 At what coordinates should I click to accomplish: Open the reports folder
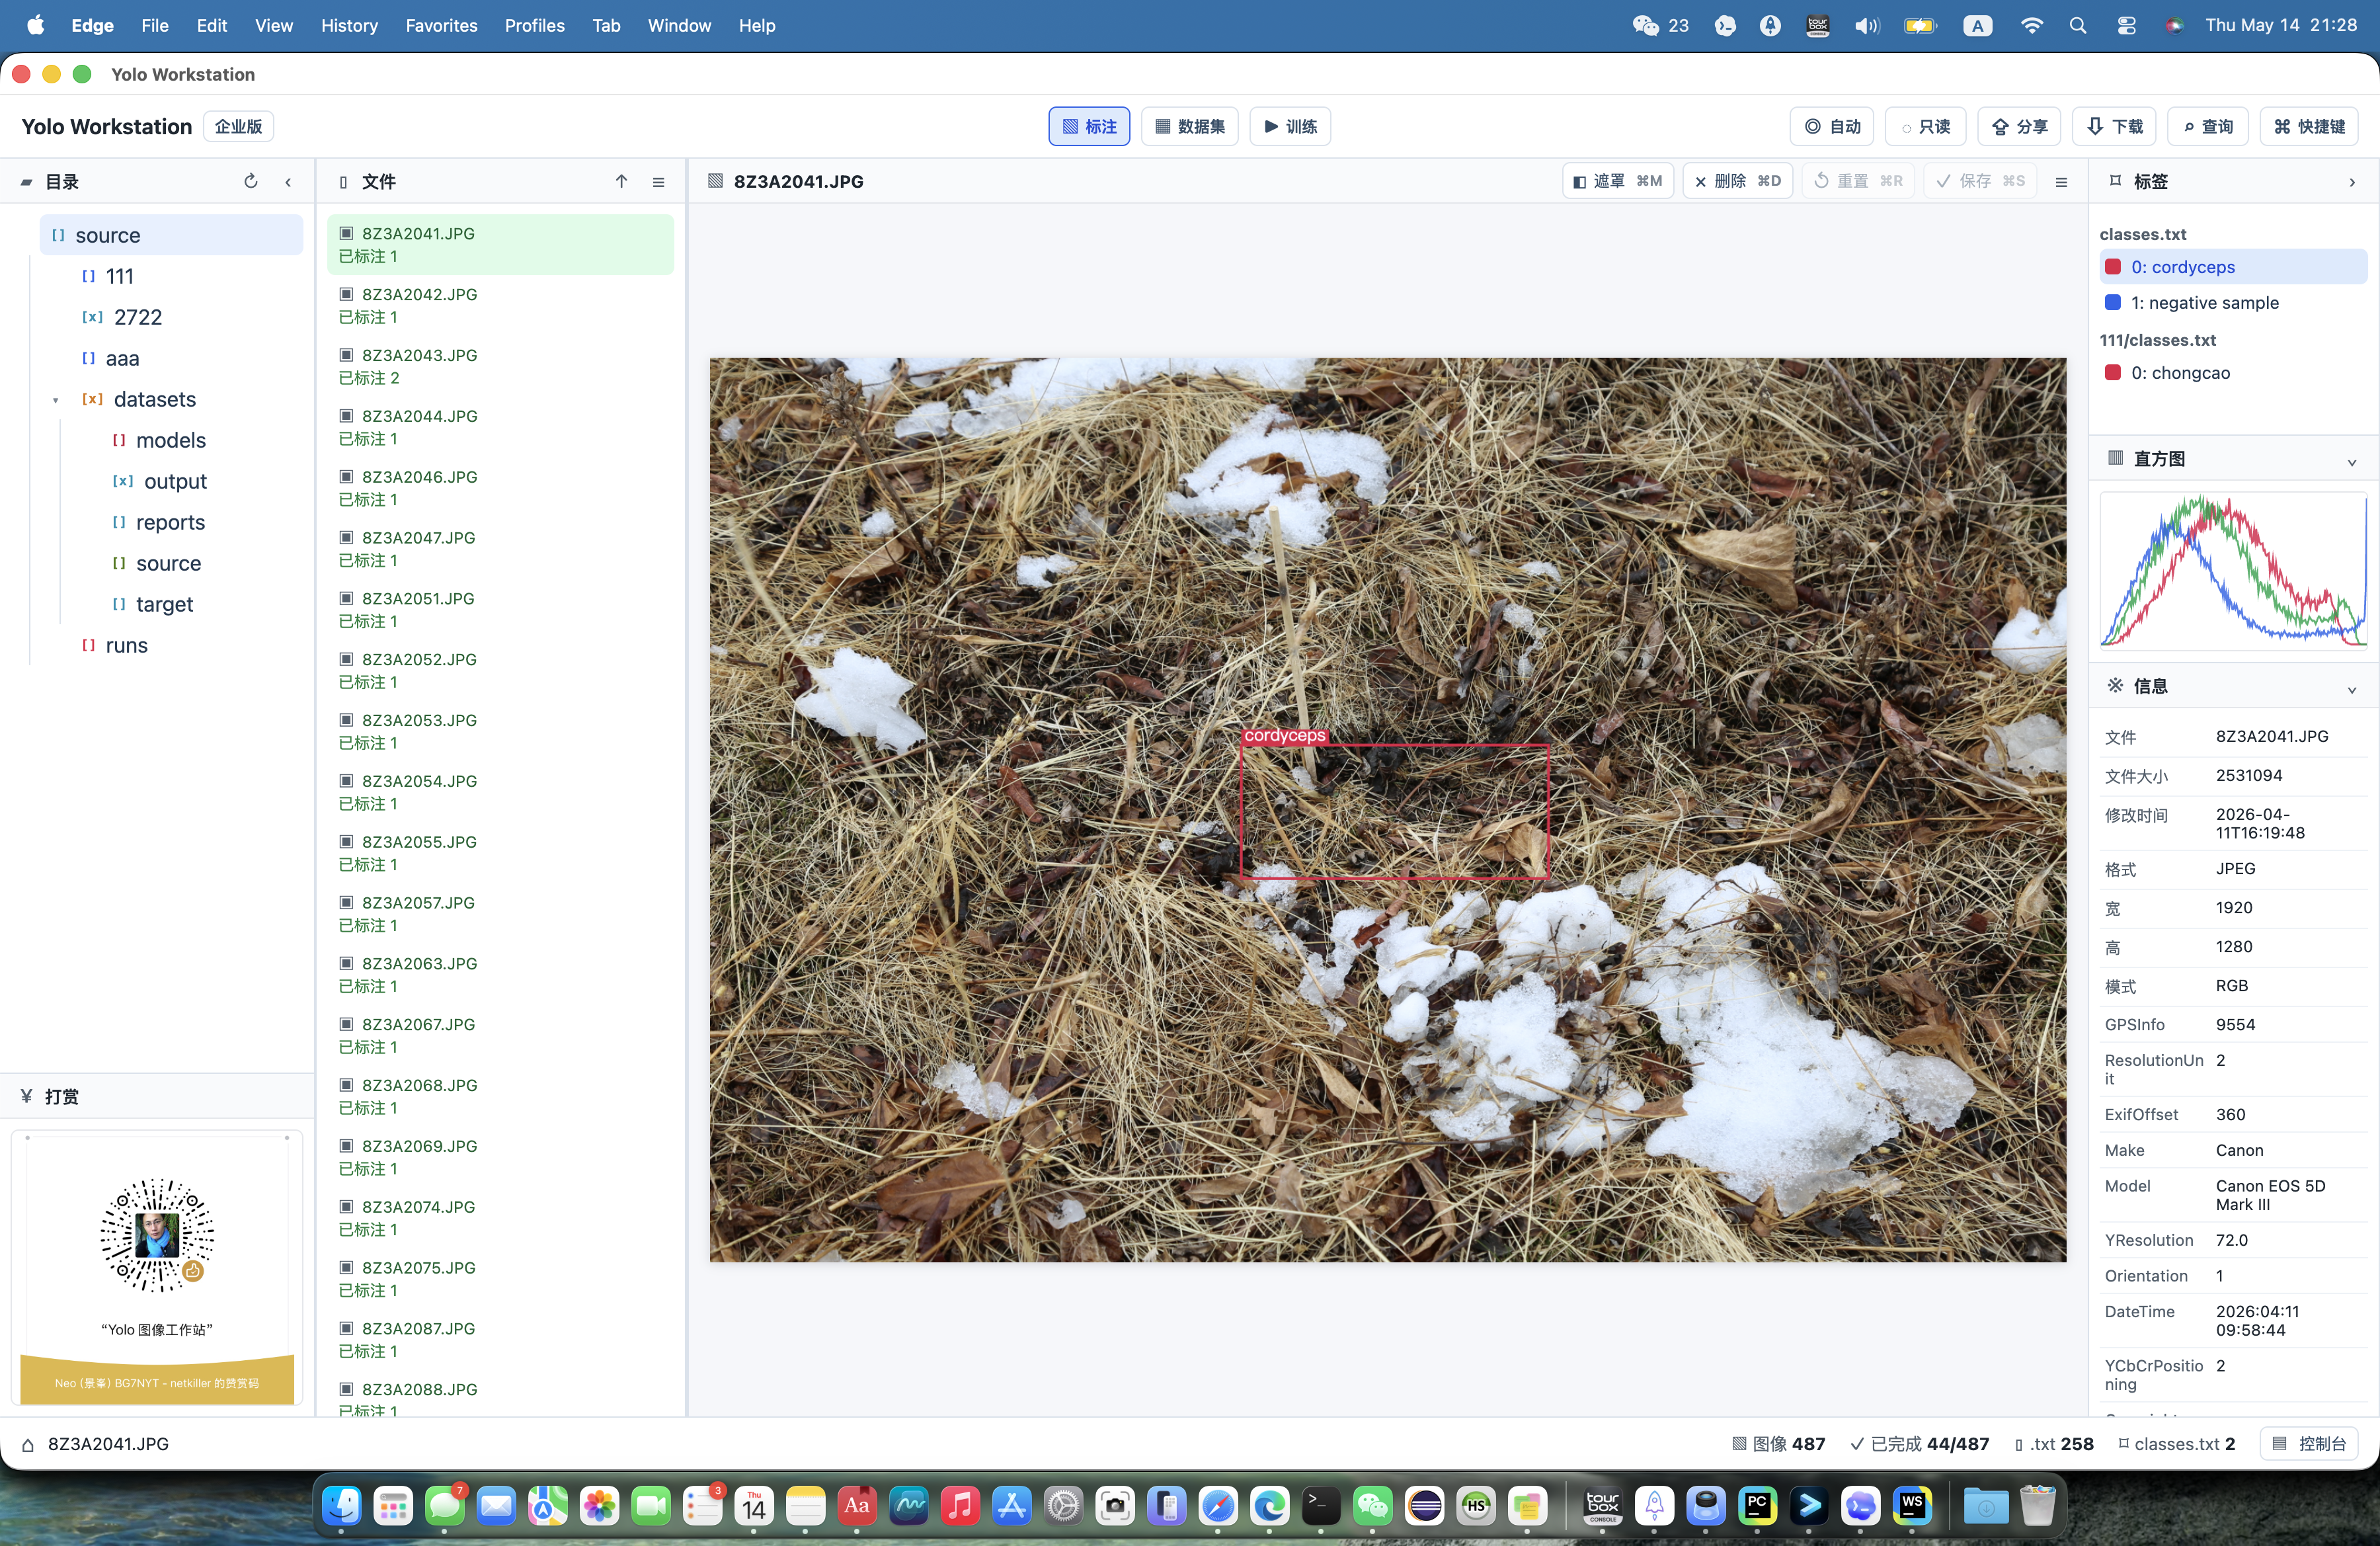coord(170,522)
